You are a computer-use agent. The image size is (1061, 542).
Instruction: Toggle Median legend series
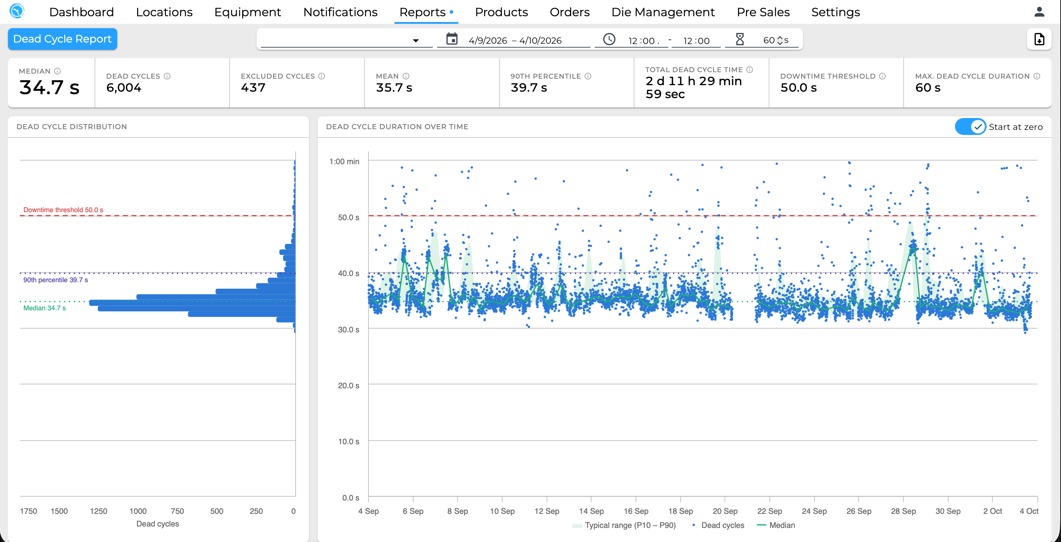coord(776,525)
